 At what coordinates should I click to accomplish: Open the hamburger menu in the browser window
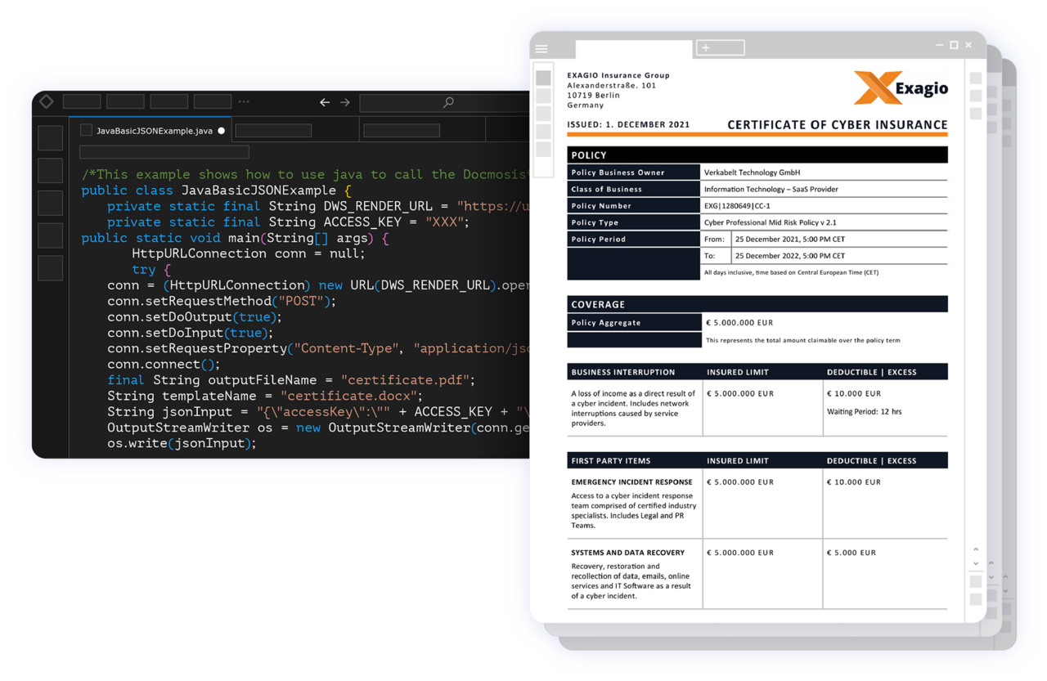coord(541,48)
